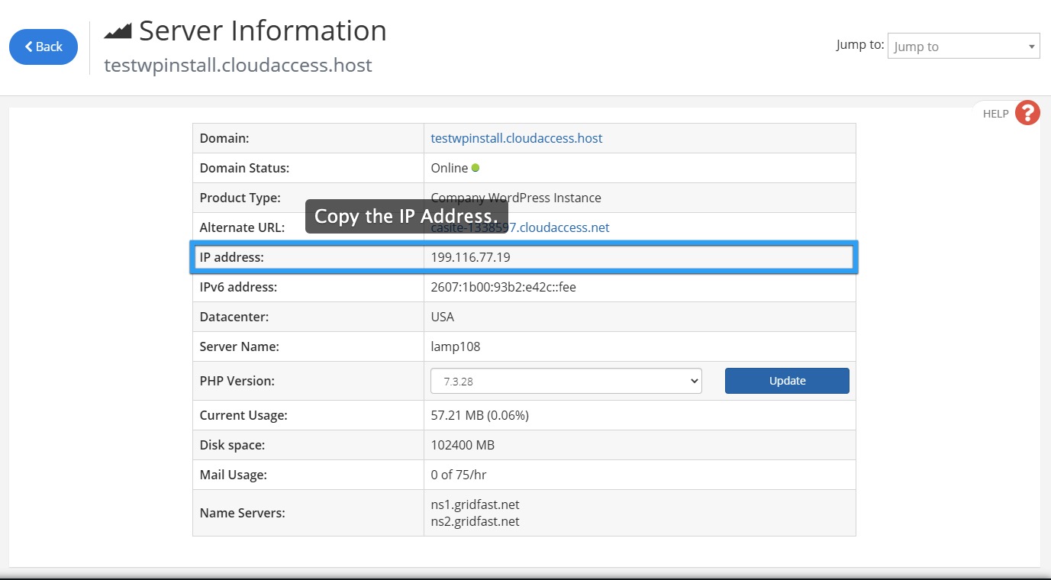The width and height of the screenshot is (1051, 580).
Task: Click the header subtitle testwpinstall.cloudaccess.host
Action: [238, 65]
